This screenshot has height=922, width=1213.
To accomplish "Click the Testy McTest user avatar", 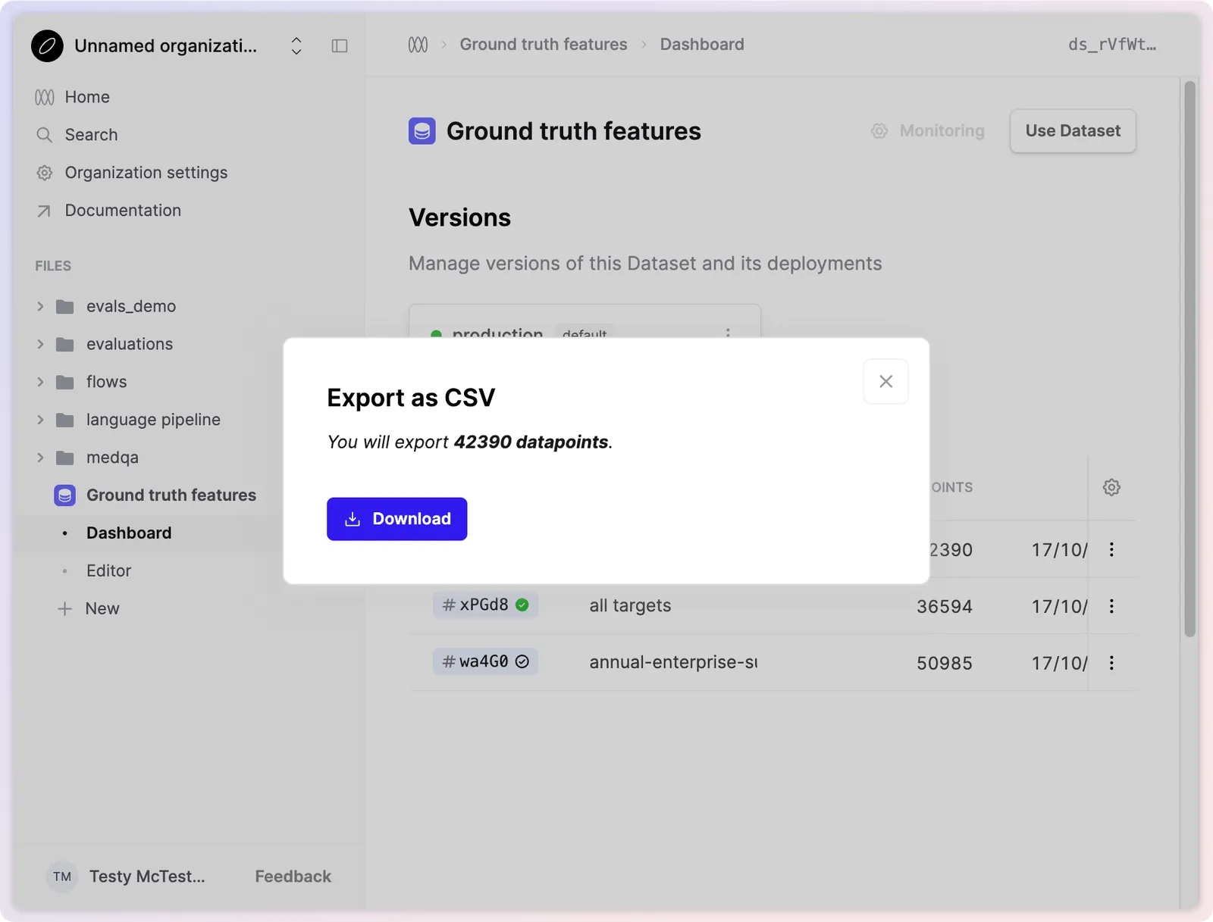I will pyautogui.click(x=62, y=877).
